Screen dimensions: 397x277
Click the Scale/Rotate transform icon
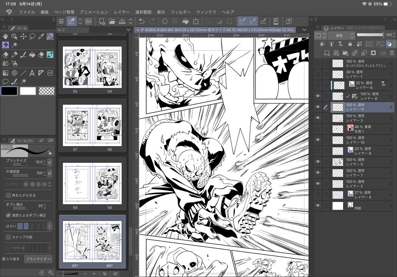tap(196, 21)
